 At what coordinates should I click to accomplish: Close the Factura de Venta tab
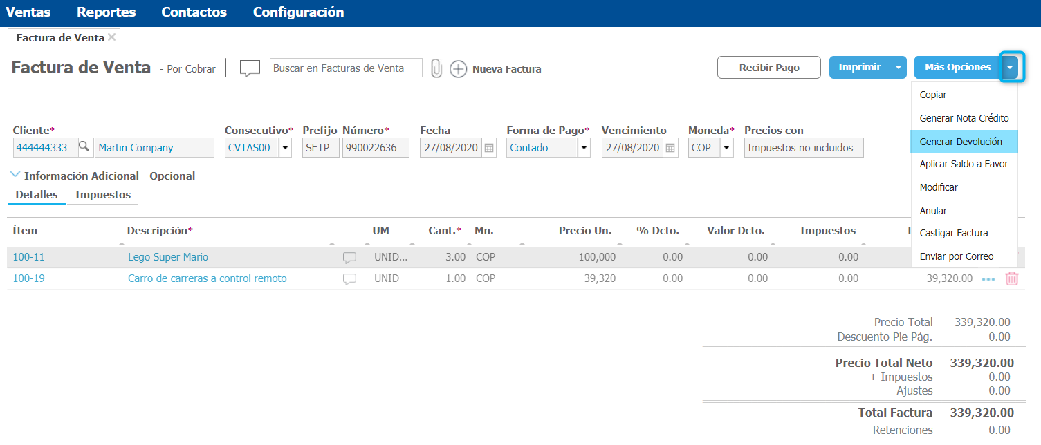(x=112, y=37)
